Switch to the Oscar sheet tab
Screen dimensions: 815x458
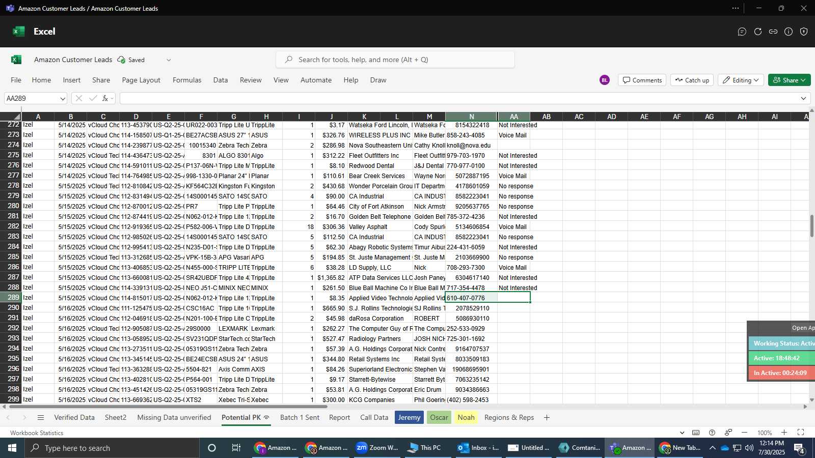(x=439, y=418)
